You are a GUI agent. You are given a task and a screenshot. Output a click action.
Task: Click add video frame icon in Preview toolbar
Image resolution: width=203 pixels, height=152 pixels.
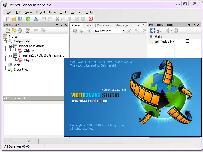pos(75,31)
